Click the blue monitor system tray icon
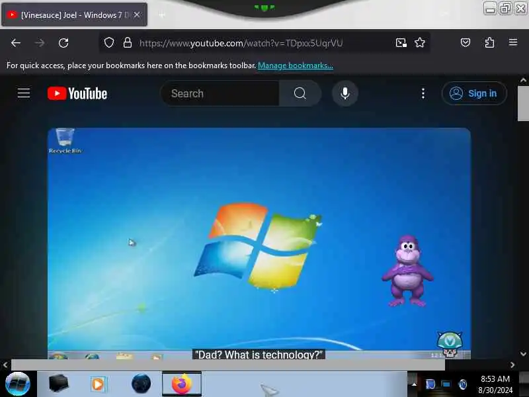The height and width of the screenshot is (397, 529). (x=446, y=384)
